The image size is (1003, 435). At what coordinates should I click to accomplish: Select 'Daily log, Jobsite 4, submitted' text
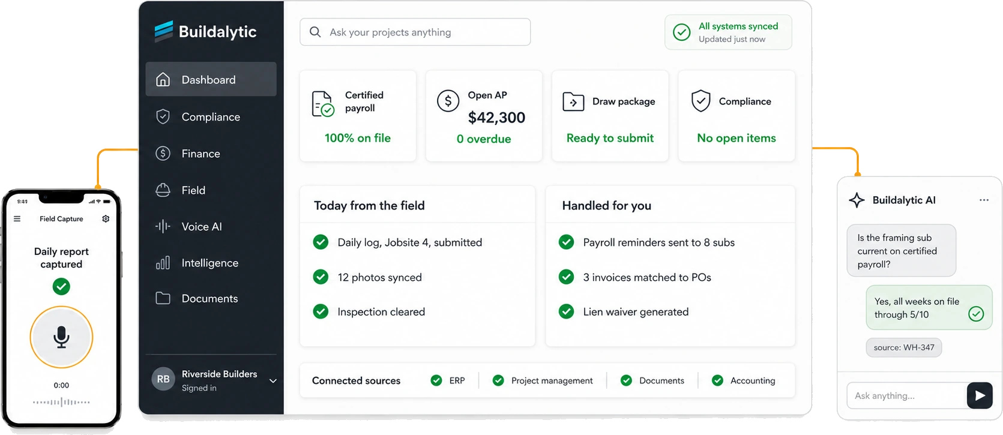410,242
